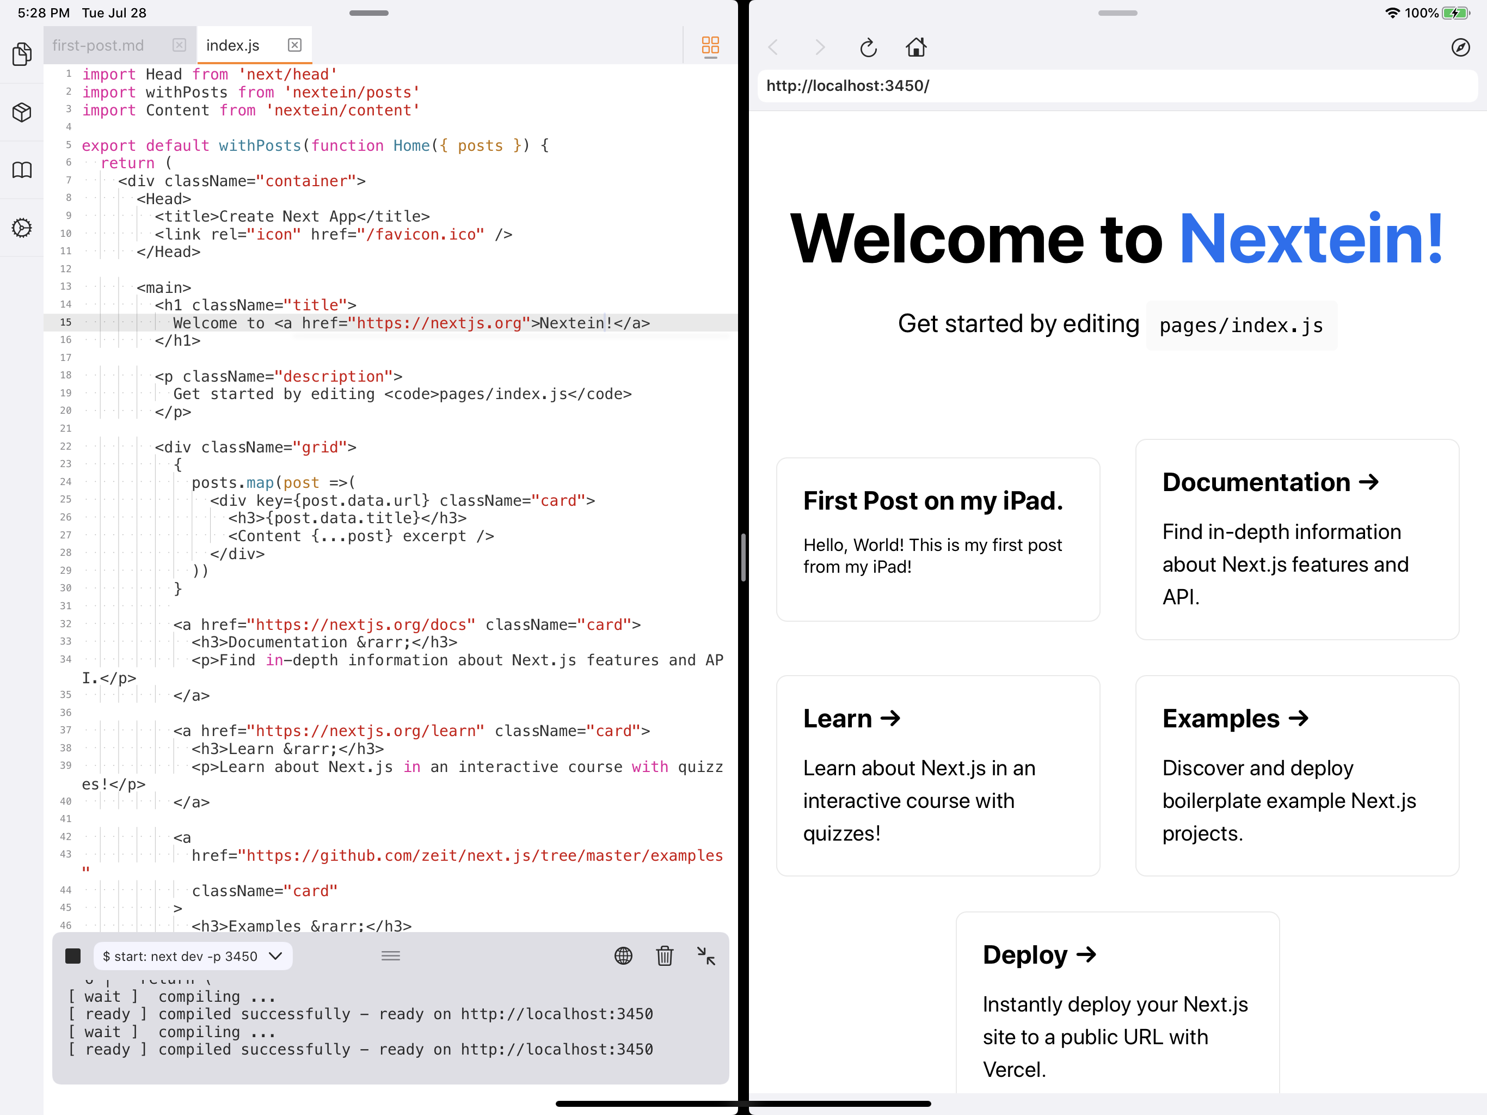Screen dimensions: 1487x1115
Task: Focus the localhost:3450 address field
Action: pyautogui.click(x=1117, y=86)
